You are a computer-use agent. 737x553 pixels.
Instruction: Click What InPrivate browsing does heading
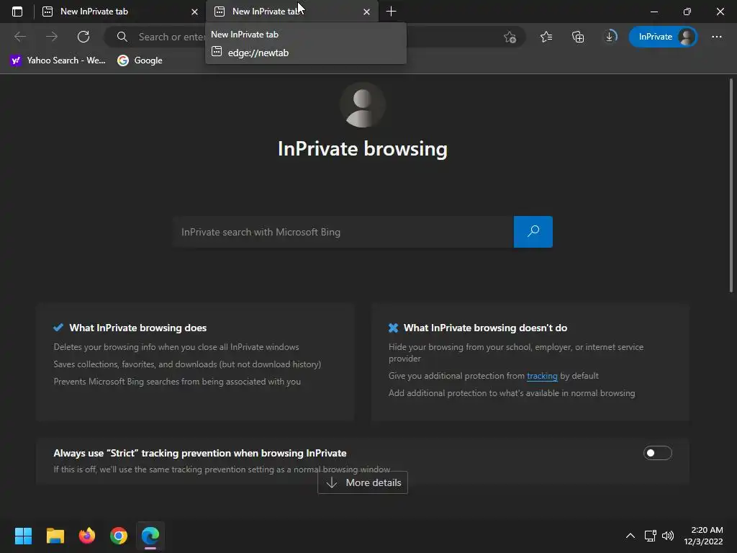[137, 328]
